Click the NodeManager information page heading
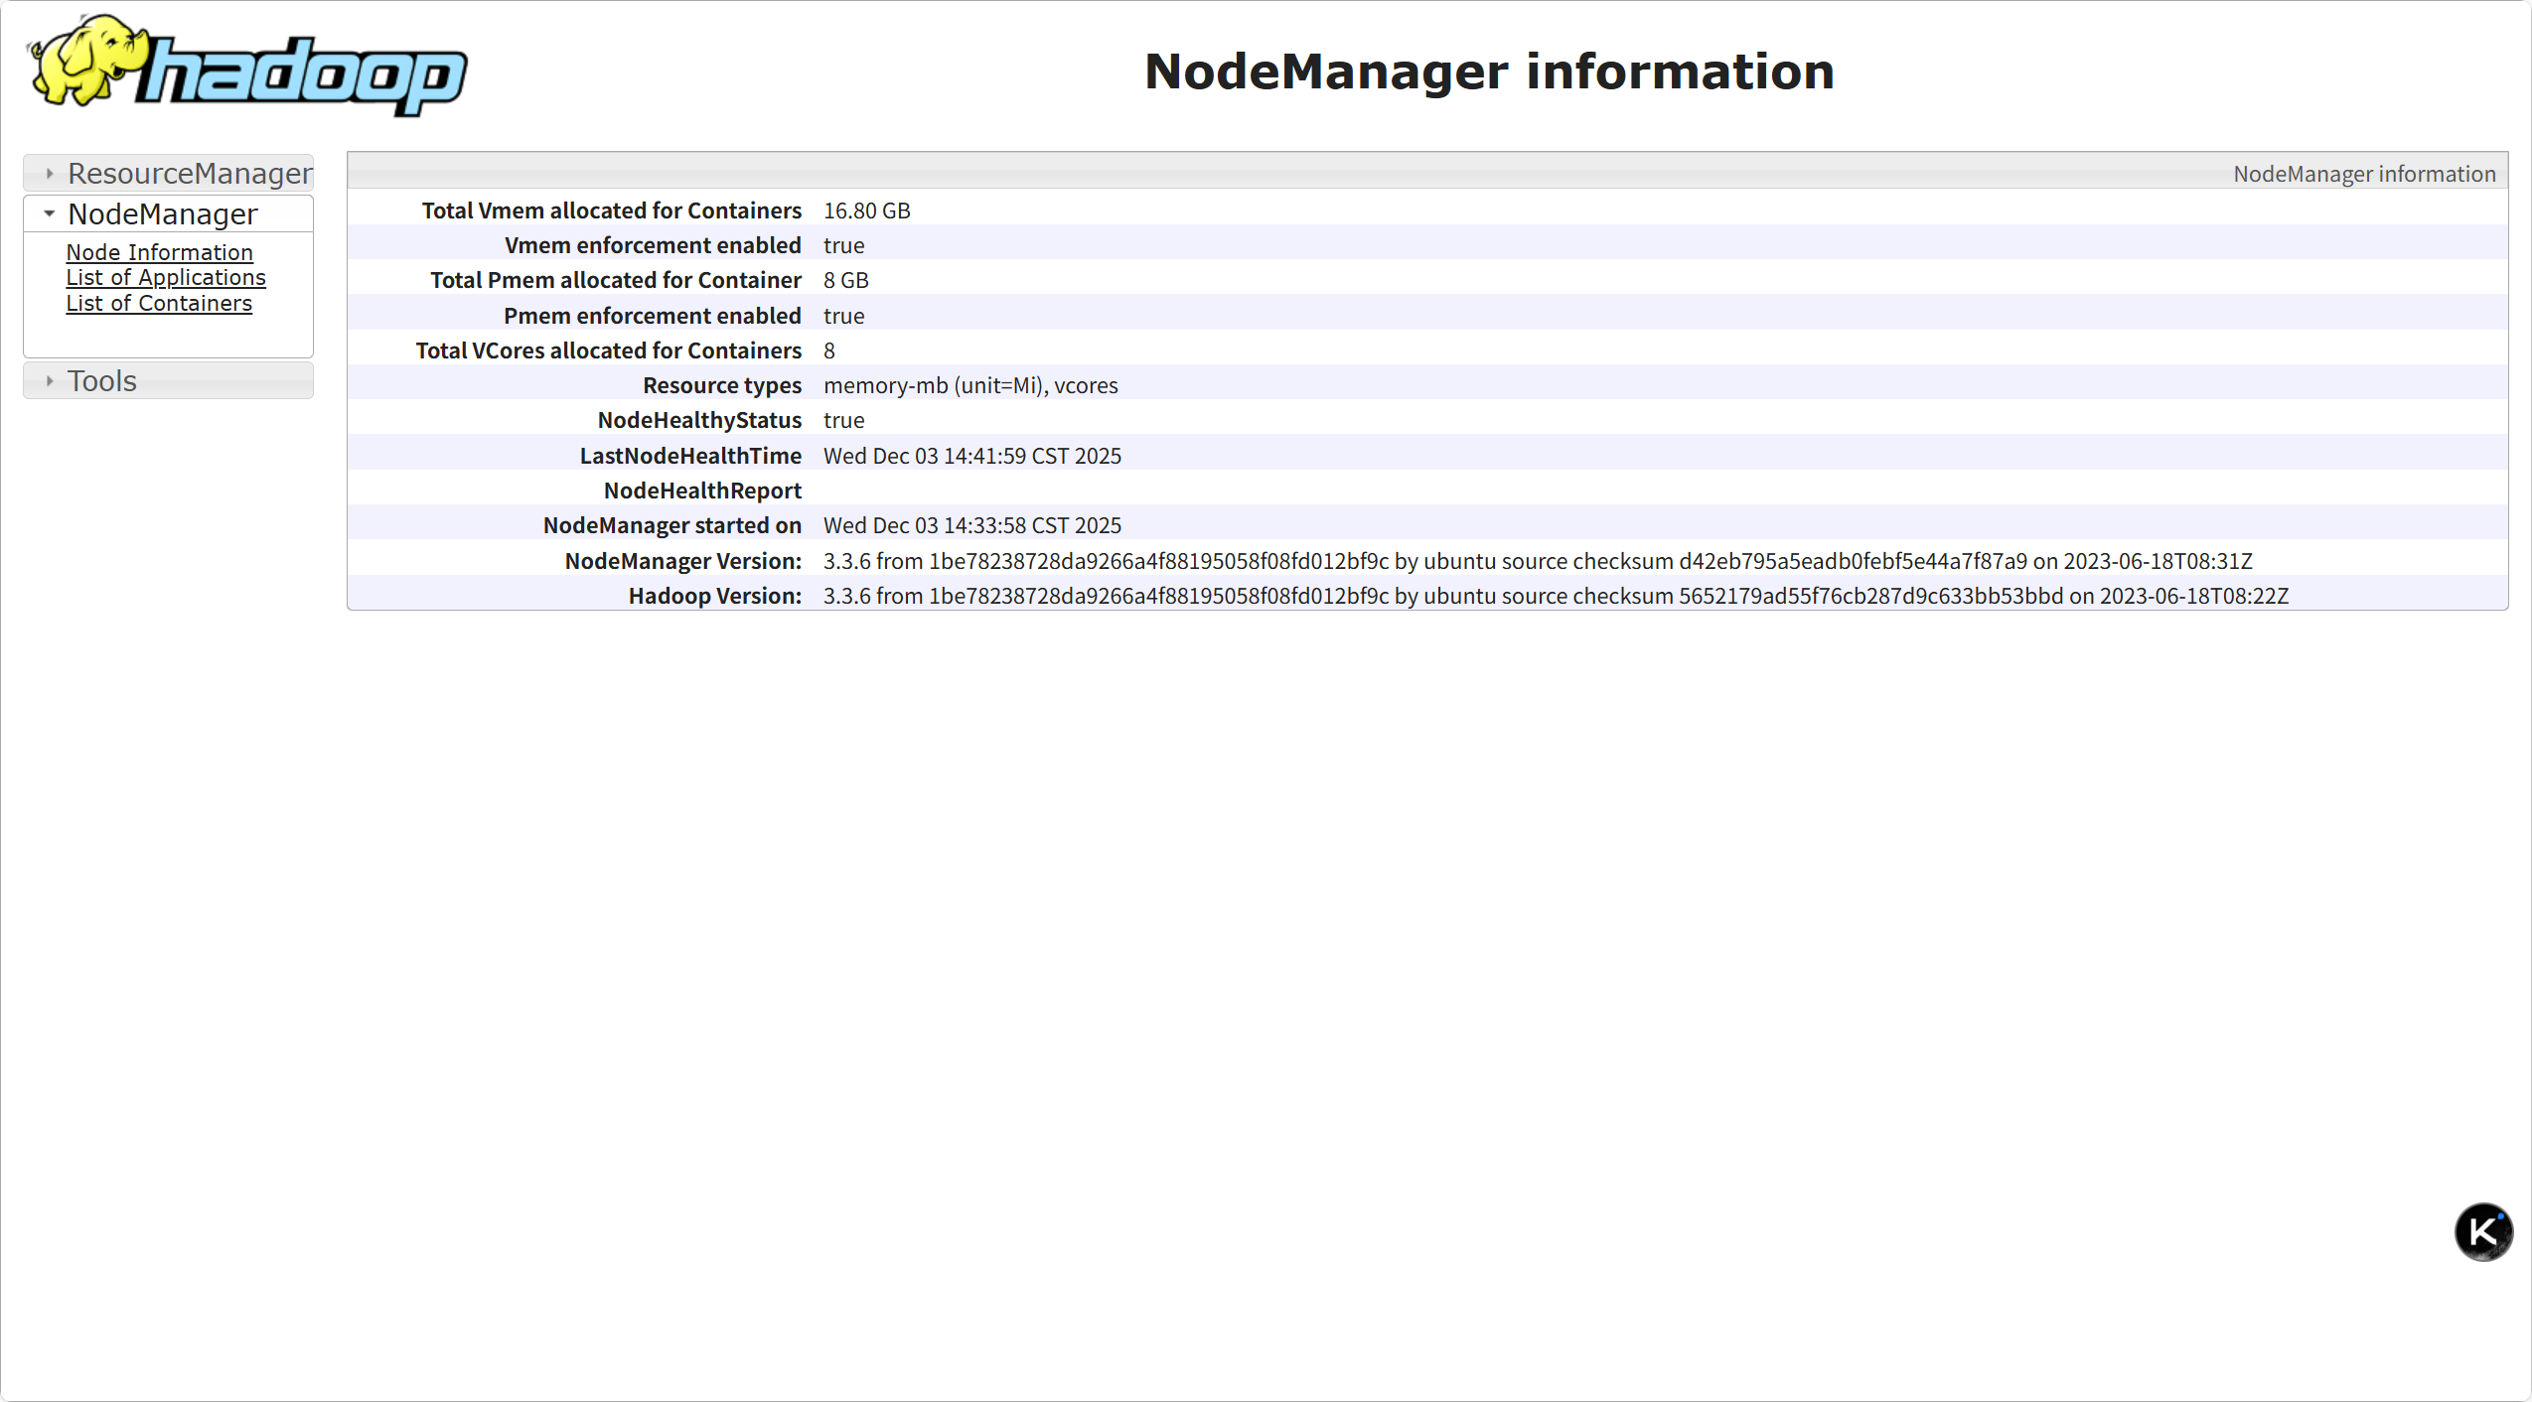This screenshot has width=2532, height=1402. [1488, 71]
